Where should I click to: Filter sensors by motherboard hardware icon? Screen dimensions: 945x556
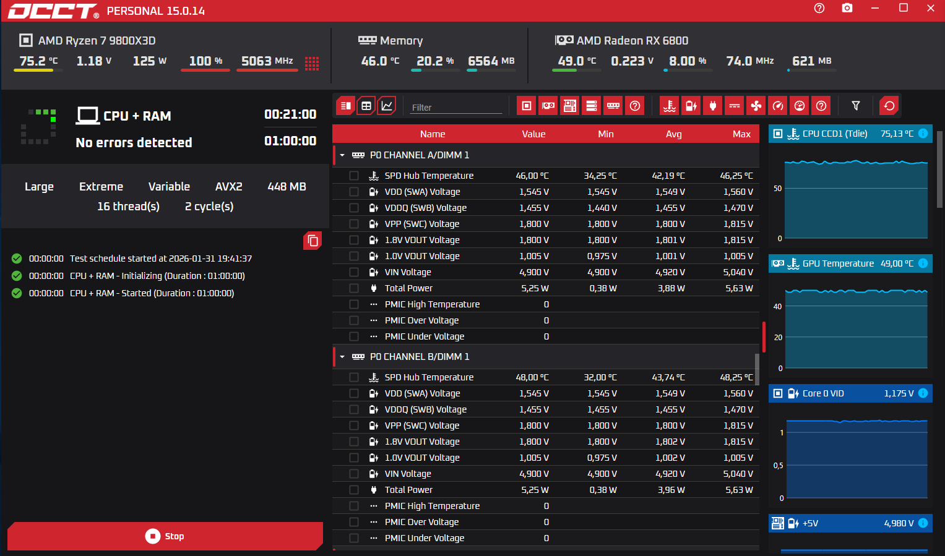(570, 106)
